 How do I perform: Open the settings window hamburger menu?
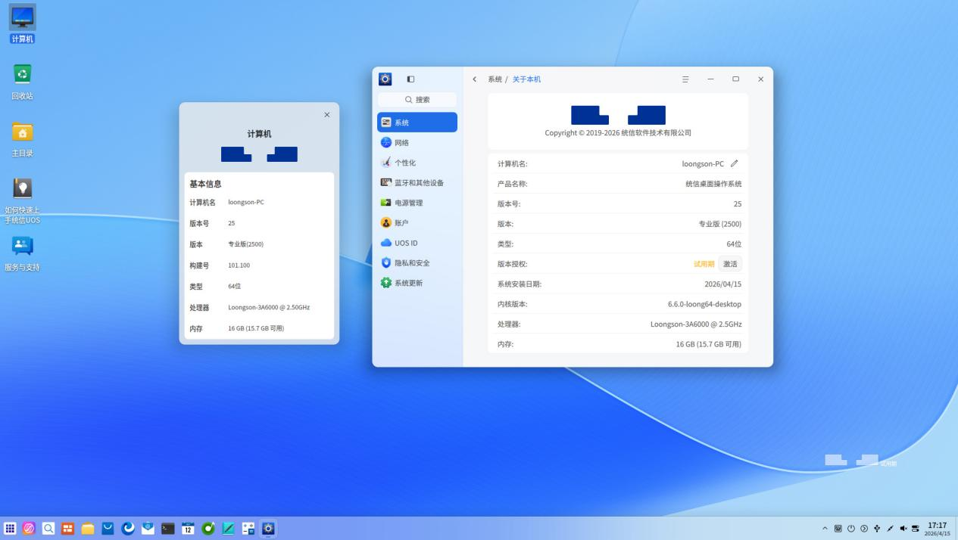pyautogui.click(x=685, y=79)
